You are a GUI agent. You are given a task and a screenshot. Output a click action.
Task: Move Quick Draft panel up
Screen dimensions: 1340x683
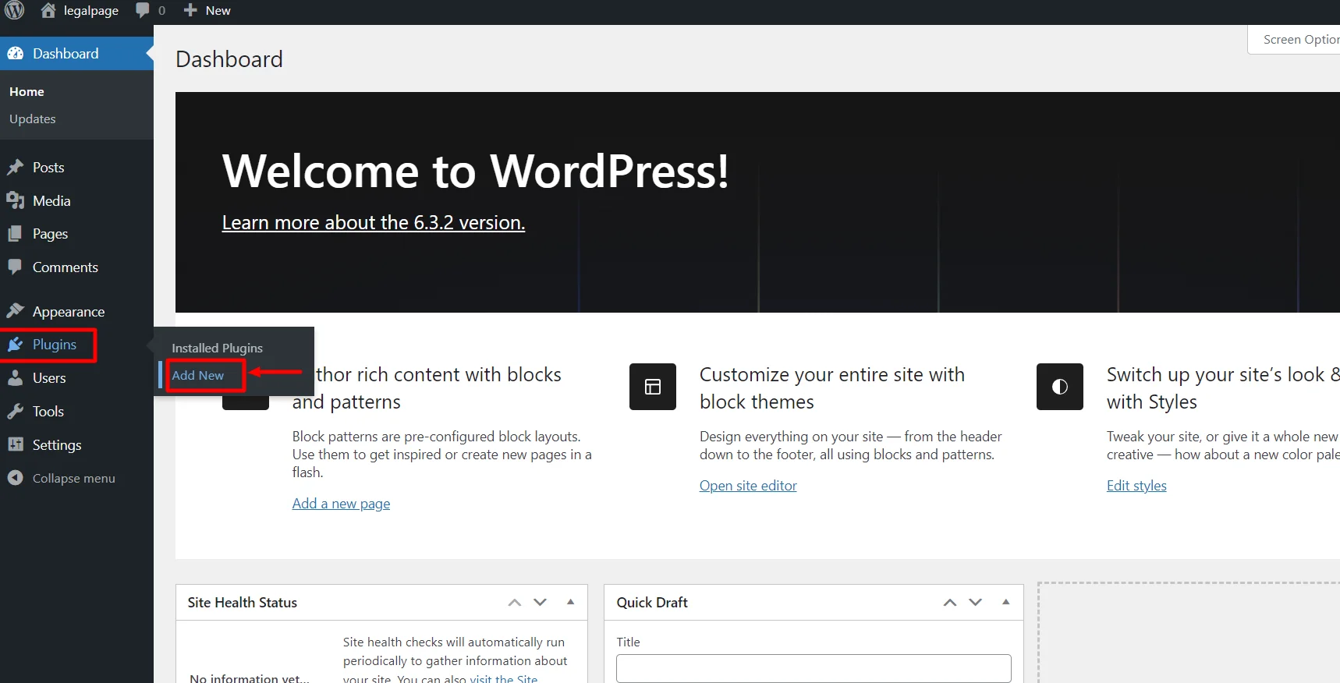949,602
